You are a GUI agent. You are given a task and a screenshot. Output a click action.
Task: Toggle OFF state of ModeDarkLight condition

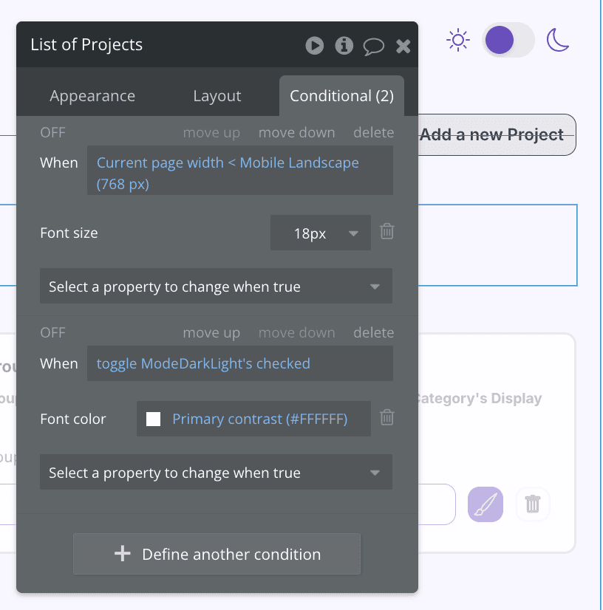(x=53, y=332)
